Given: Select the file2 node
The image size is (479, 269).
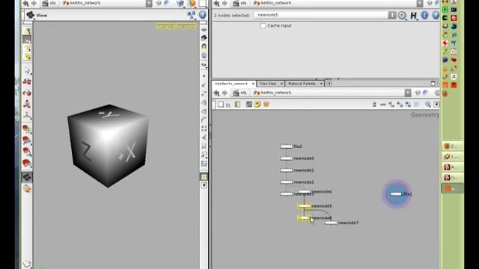Looking at the screenshot, I should tap(286, 146).
